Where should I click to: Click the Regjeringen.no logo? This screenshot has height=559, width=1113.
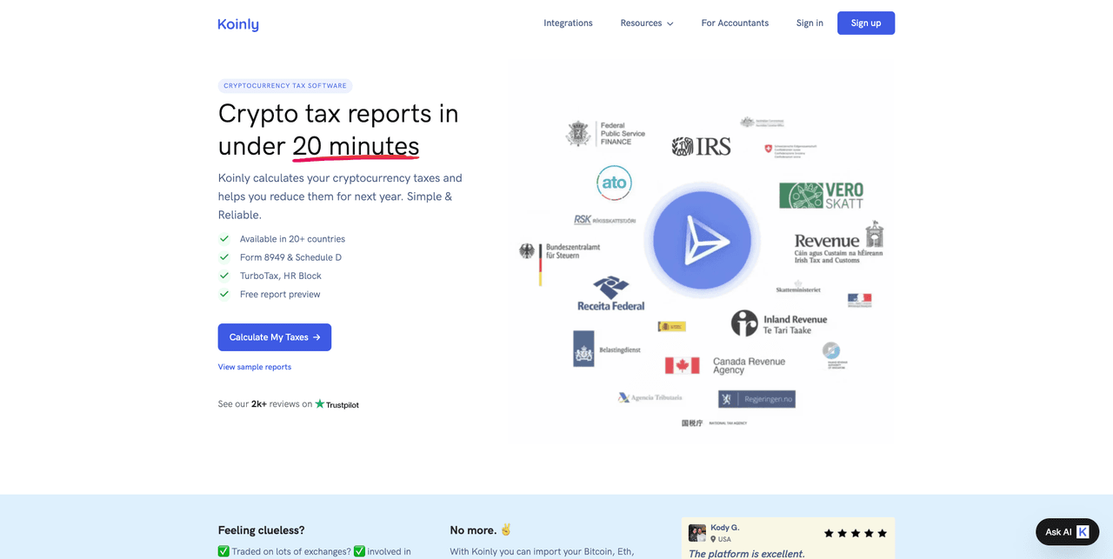756,399
